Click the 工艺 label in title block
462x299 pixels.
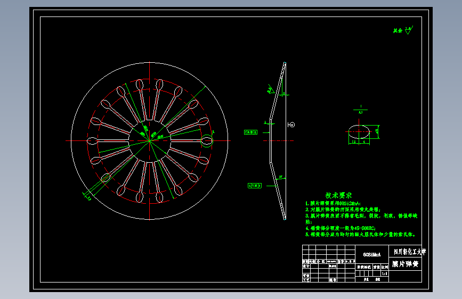306,280
